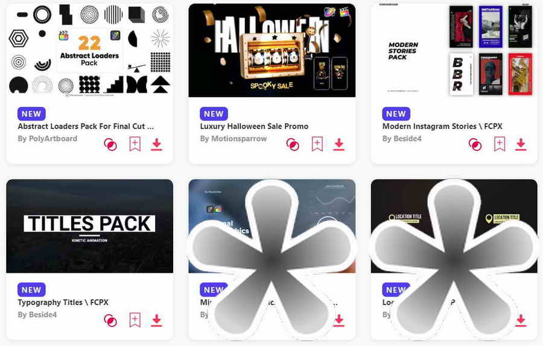Viewport: 543px width, 346px height.
Task: Visit author PolyArtboard's profile
Action: (48, 139)
